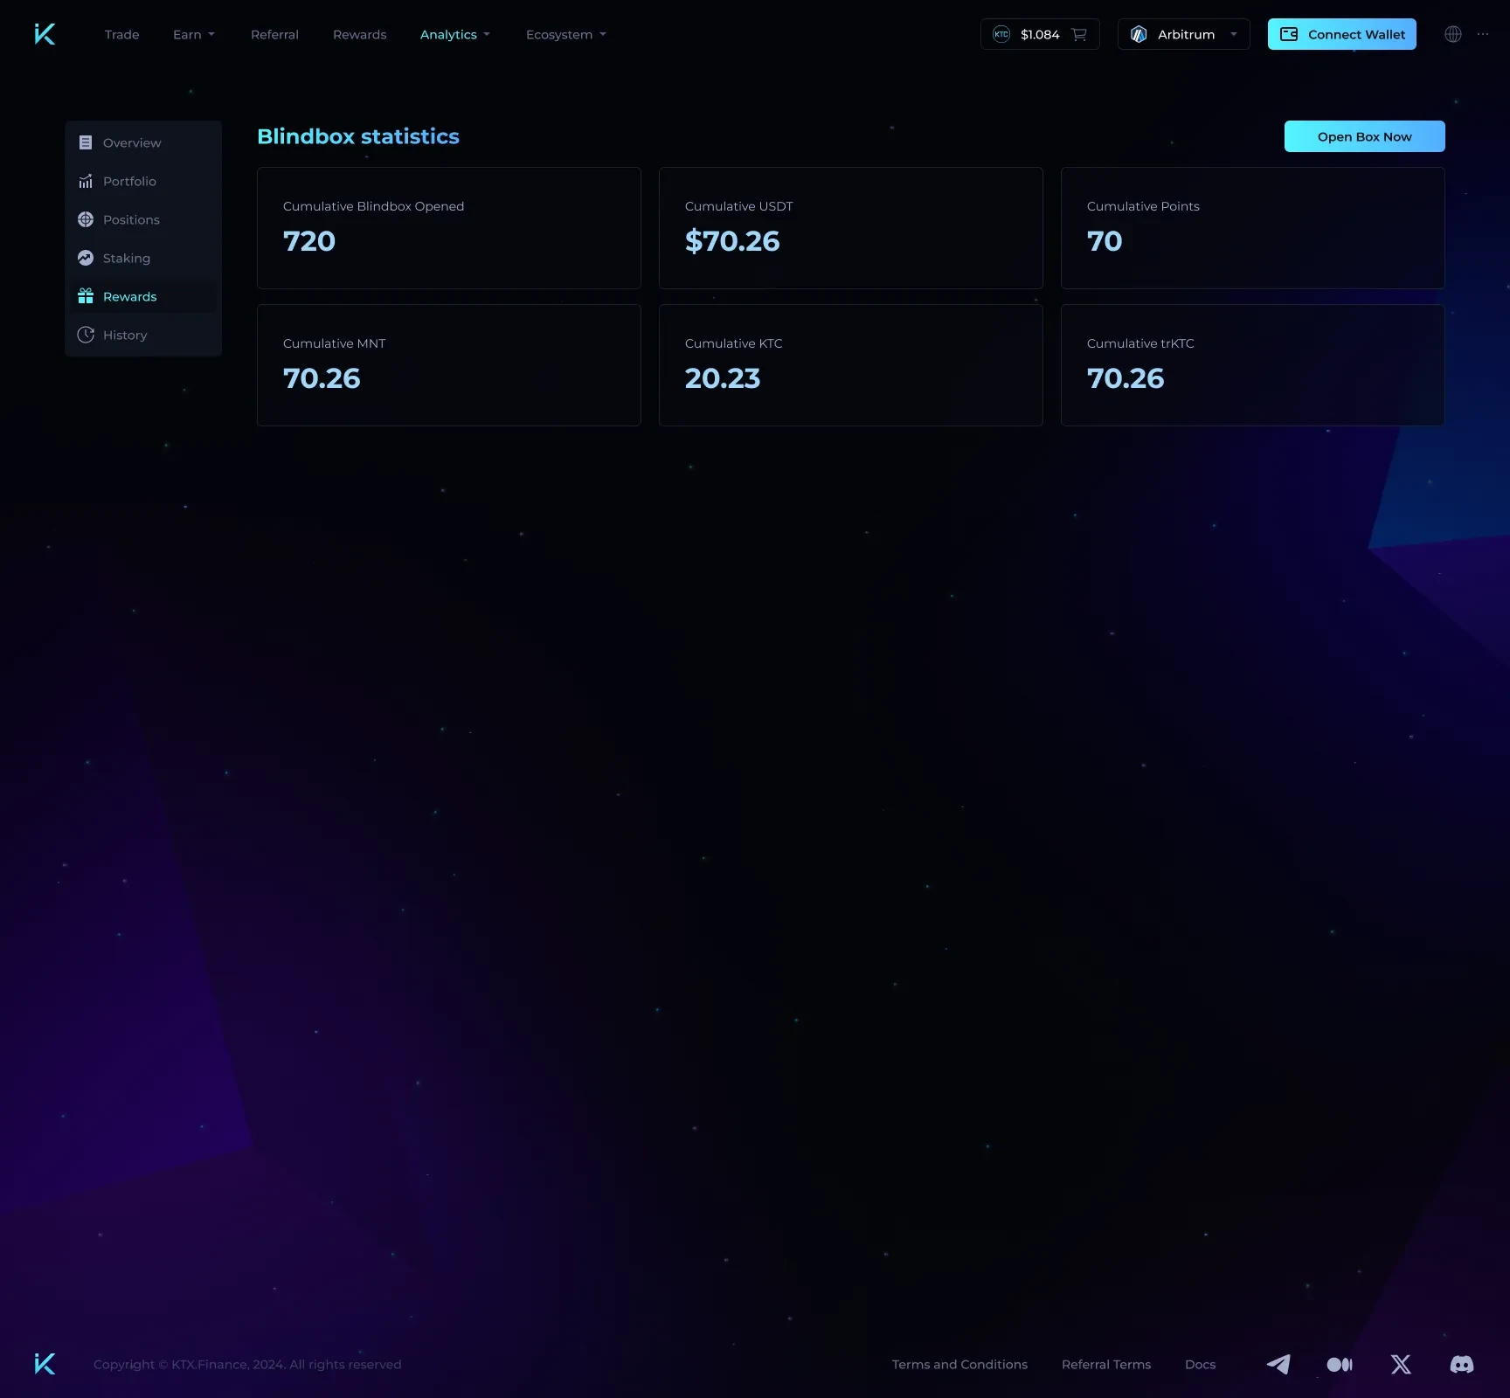
Task: Open Discord icon in footer
Action: [1461, 1364]
